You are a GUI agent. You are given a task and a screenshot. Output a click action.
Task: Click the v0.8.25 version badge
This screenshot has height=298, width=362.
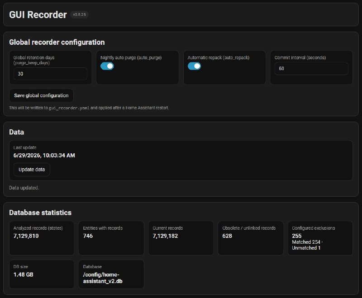pos(79,14)
